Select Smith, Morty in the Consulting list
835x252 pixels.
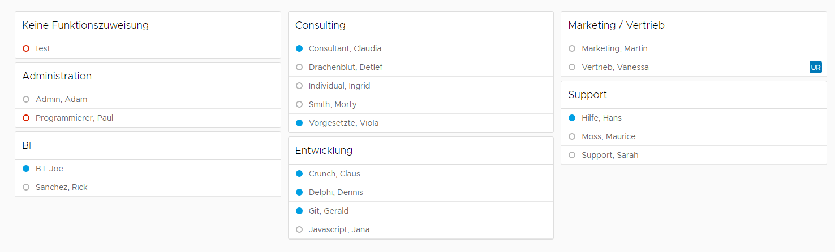(x=333, y=105)
